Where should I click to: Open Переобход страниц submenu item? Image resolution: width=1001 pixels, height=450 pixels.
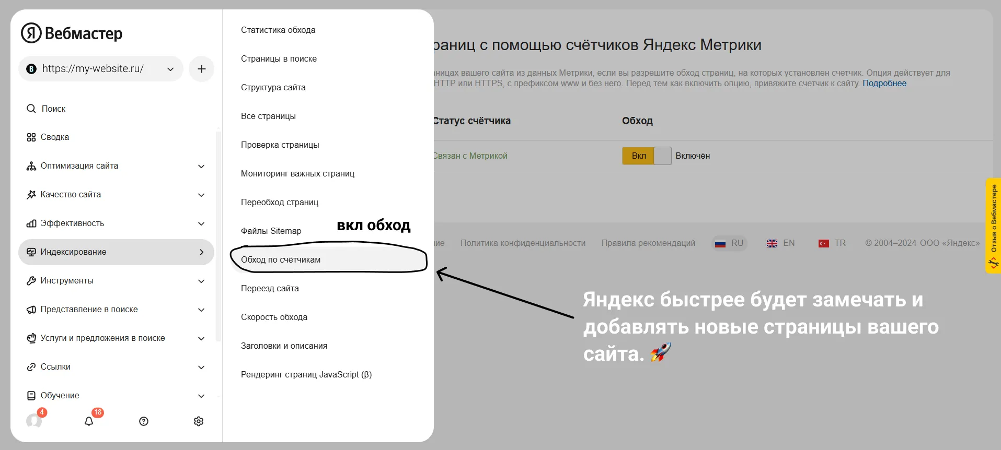point(279,203)
